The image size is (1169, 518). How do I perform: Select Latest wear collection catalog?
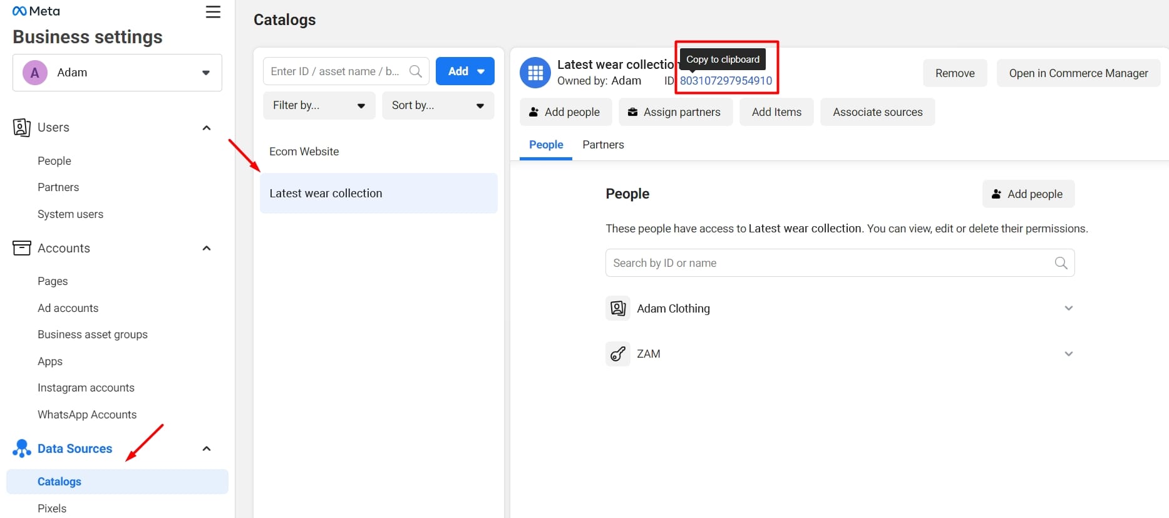(379, 194)
